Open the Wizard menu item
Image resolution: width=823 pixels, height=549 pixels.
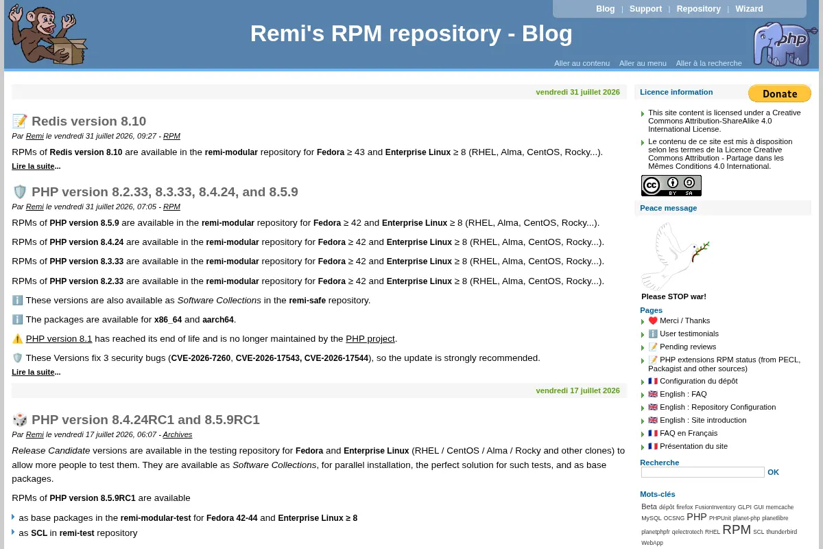pos(749,9)
